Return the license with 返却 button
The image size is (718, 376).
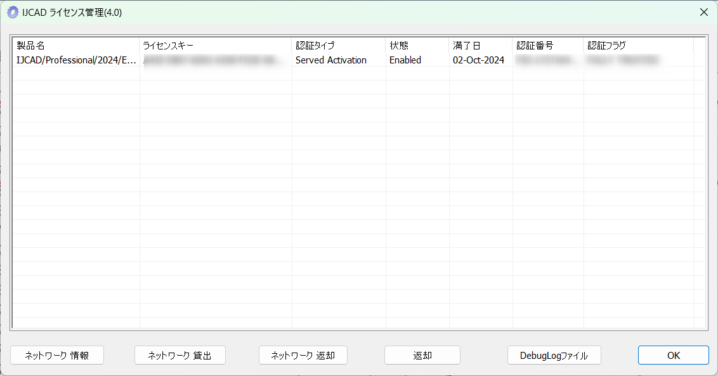[x=422, y=355]
